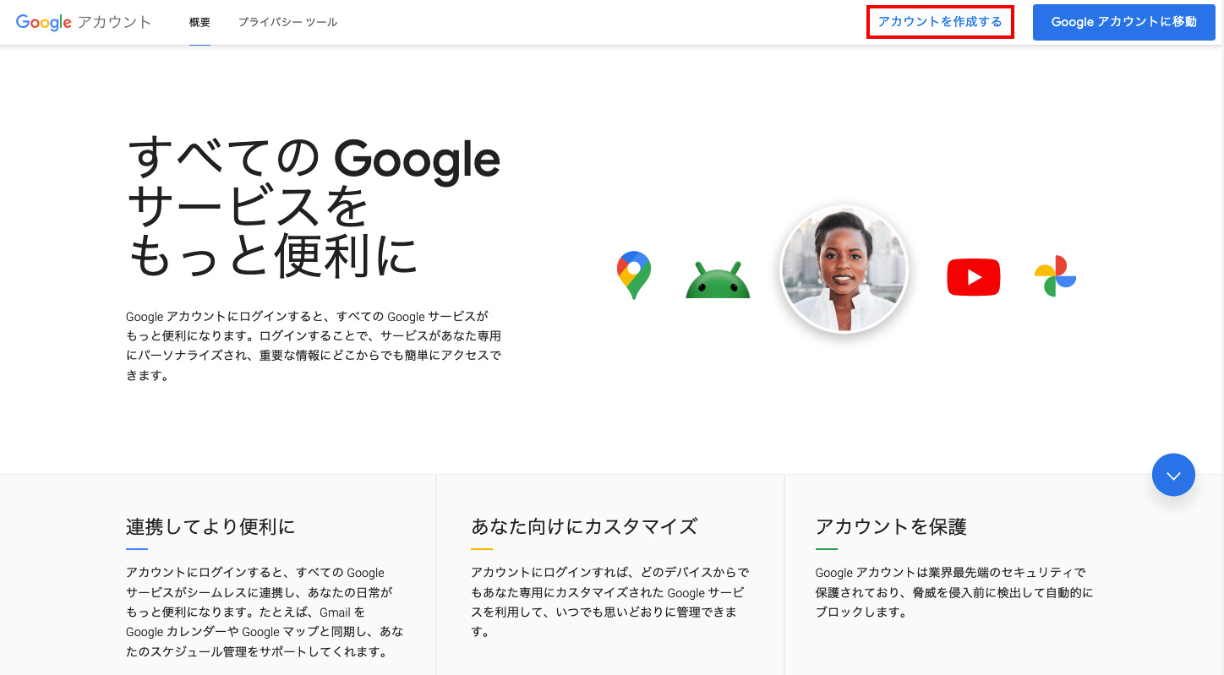Click the paragraph about 業界最先端のセキュリティ

point(954,592)
